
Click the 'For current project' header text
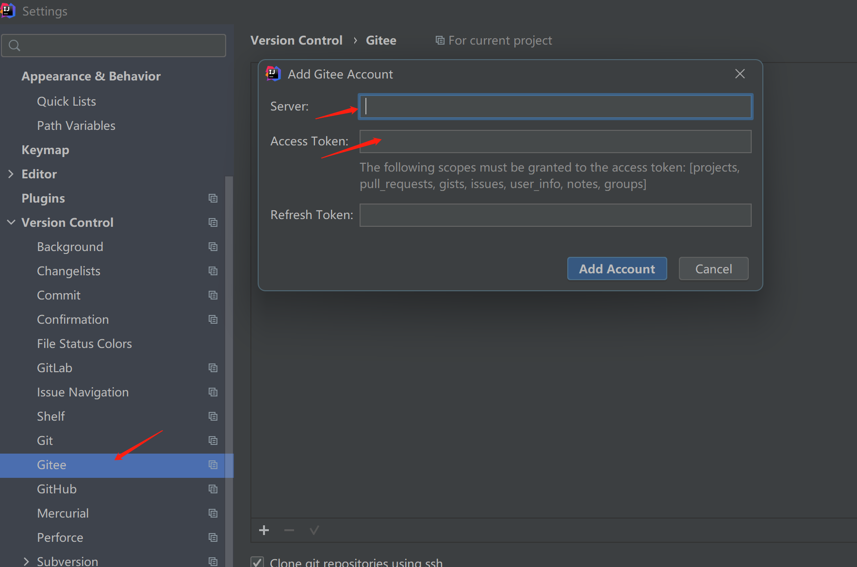(x=500, y=41)
